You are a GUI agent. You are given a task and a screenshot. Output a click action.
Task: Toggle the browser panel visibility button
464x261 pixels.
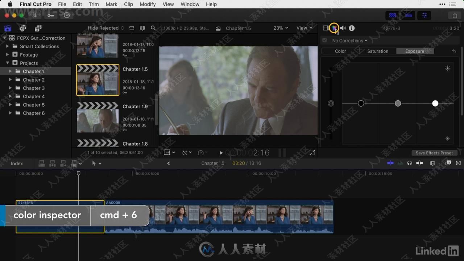pyautogui.click(x=393, y=15)
